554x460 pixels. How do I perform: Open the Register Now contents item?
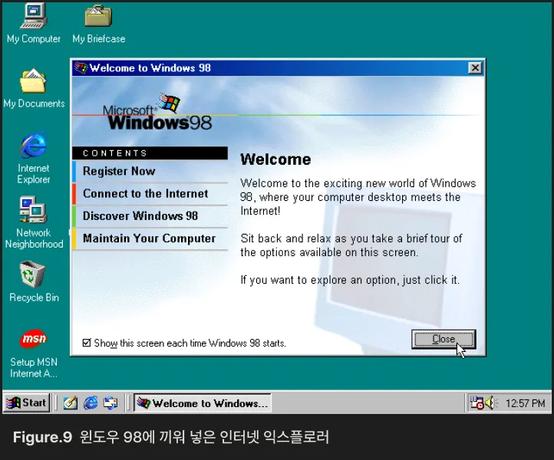pyautogui.click(x=150, y=171)
